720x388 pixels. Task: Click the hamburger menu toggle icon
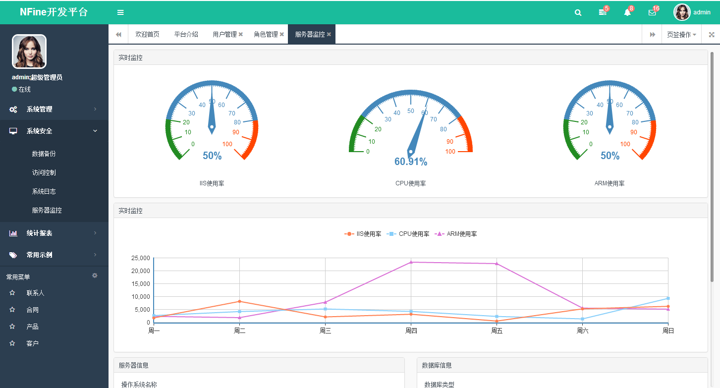point(120,12)
